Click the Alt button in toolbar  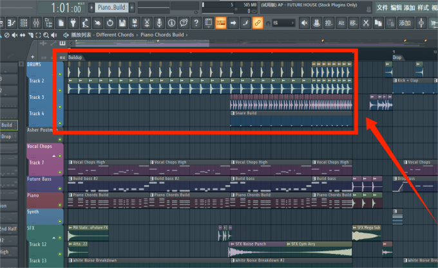(342, 23)
